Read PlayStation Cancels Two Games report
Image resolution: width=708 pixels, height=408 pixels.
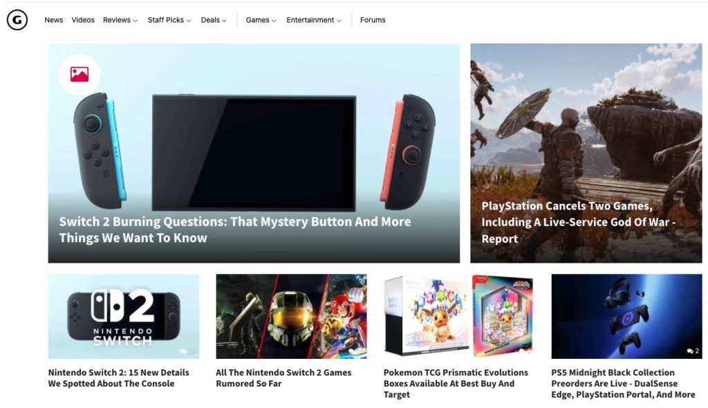click(x=579, y=222)
